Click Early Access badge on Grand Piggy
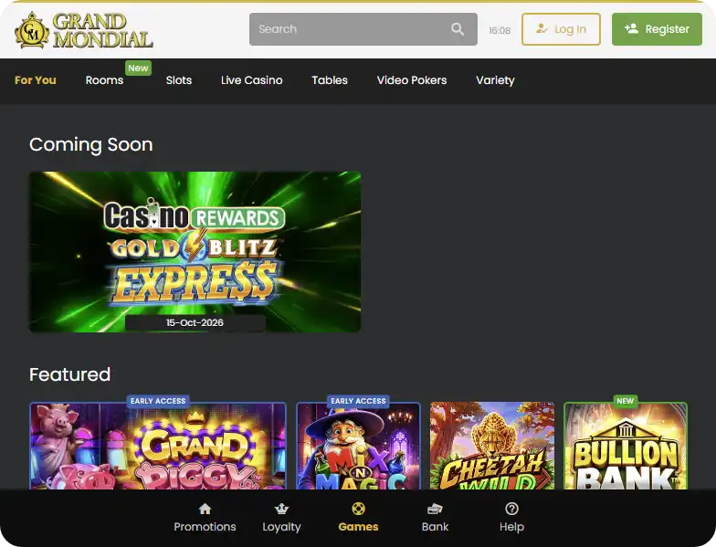Viewport: 716px width, 547px height. pos(158,401)
